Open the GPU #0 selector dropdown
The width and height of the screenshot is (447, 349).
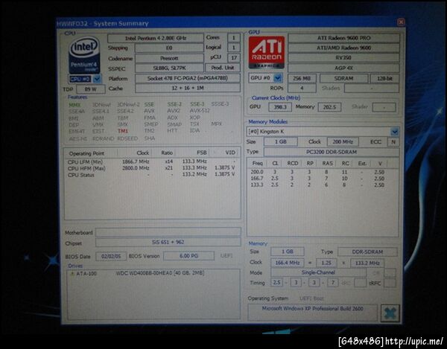(x=278, y=77)
